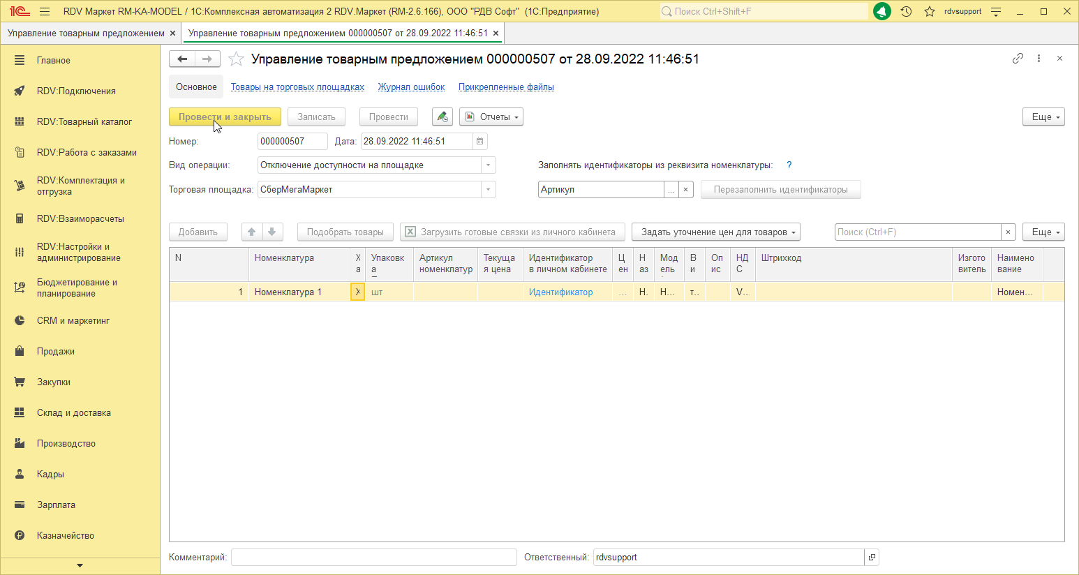Screen dimensions: 1079x575
Task: Open the Отчеты dropdown menu
Action: tap(491, 117)
